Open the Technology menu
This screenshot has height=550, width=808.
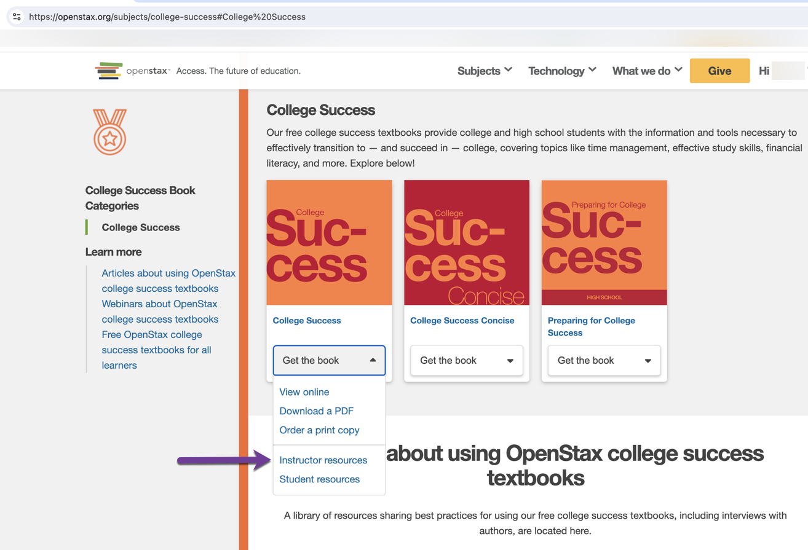tap(561, 71)
